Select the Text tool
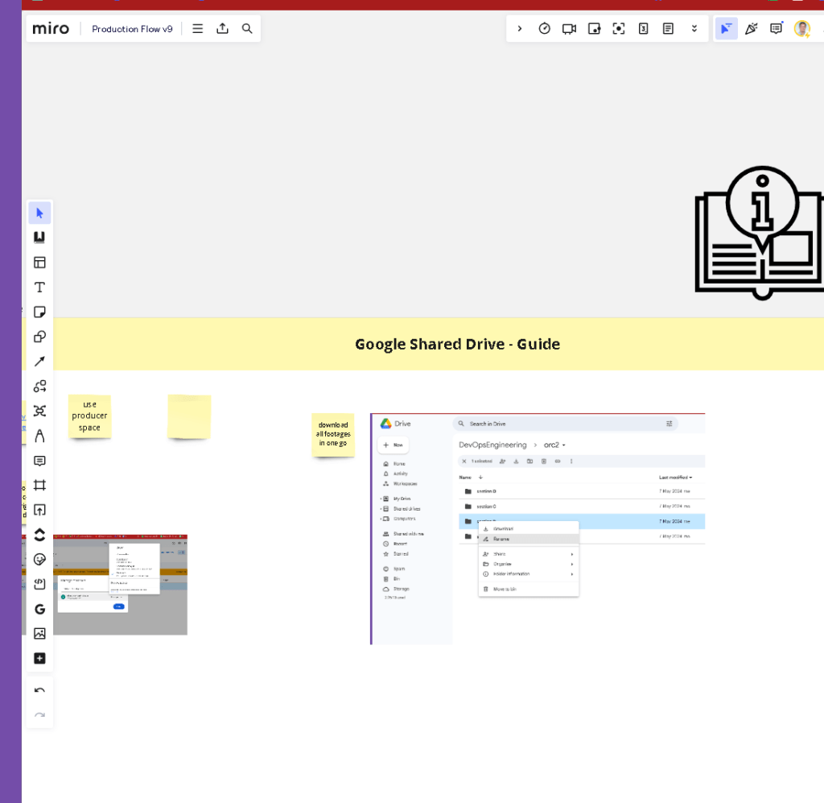Screen dimensions: 824x803 tap(39, 287)
